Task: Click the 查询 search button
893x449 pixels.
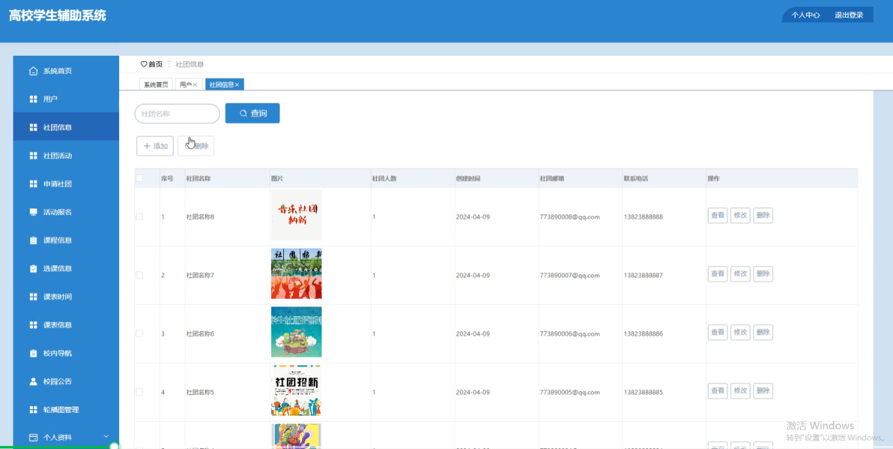Action: [252, 113]
